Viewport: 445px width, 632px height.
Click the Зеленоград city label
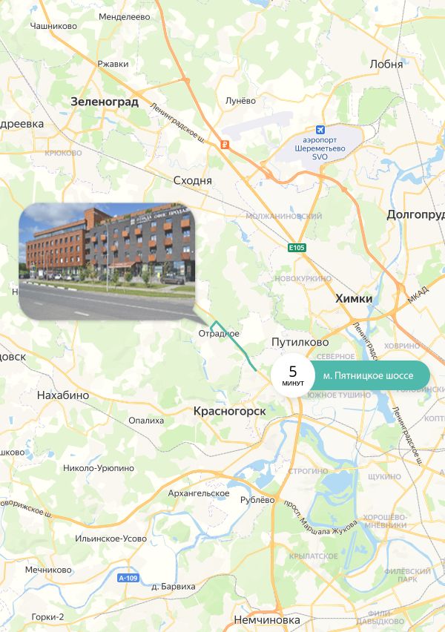tap(105, 102)
